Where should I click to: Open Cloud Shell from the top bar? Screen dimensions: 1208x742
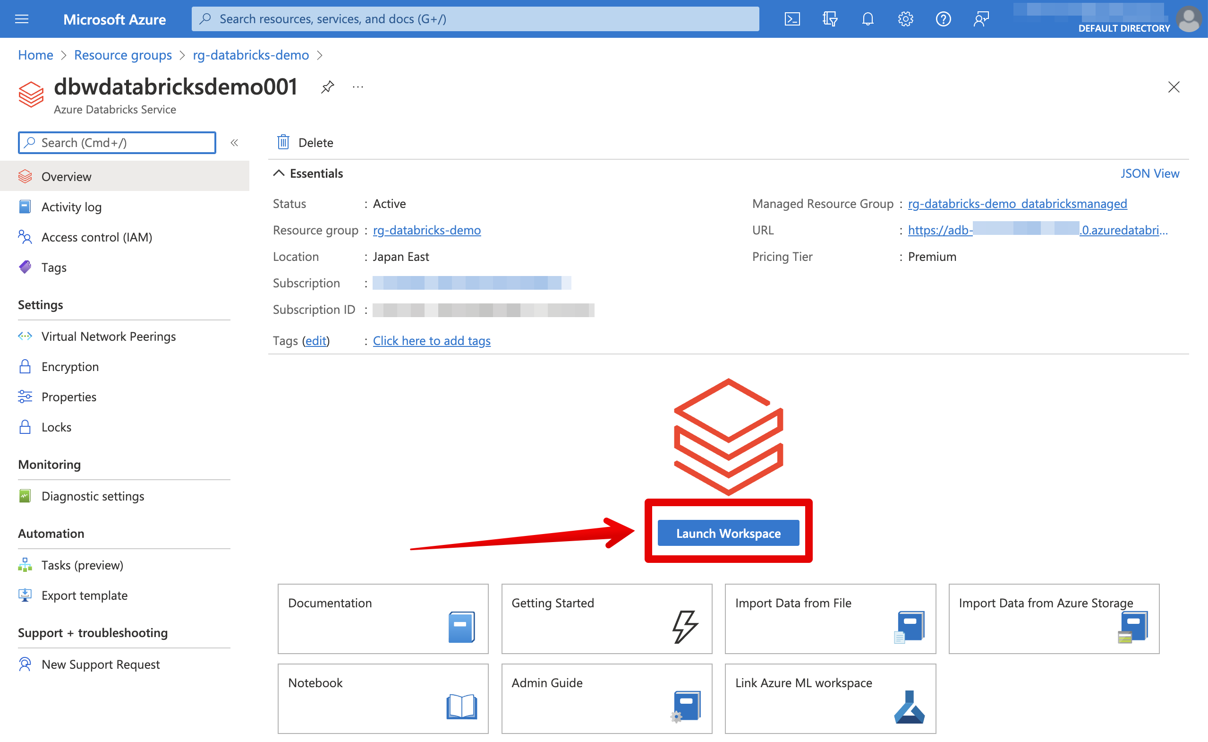[792, 19]
